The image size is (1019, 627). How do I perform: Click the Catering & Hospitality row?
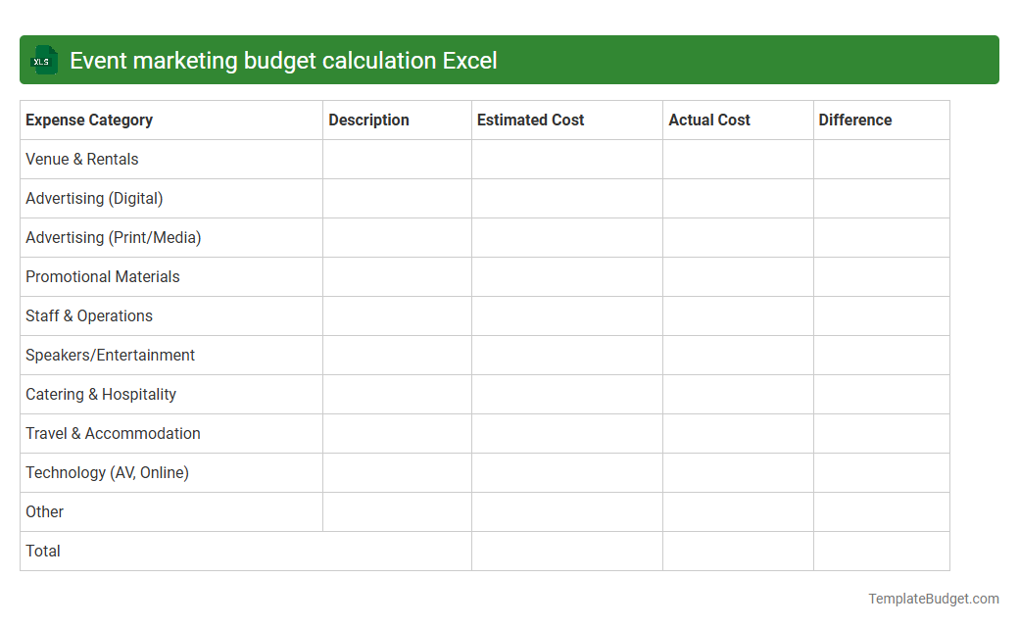click(99, 394)
